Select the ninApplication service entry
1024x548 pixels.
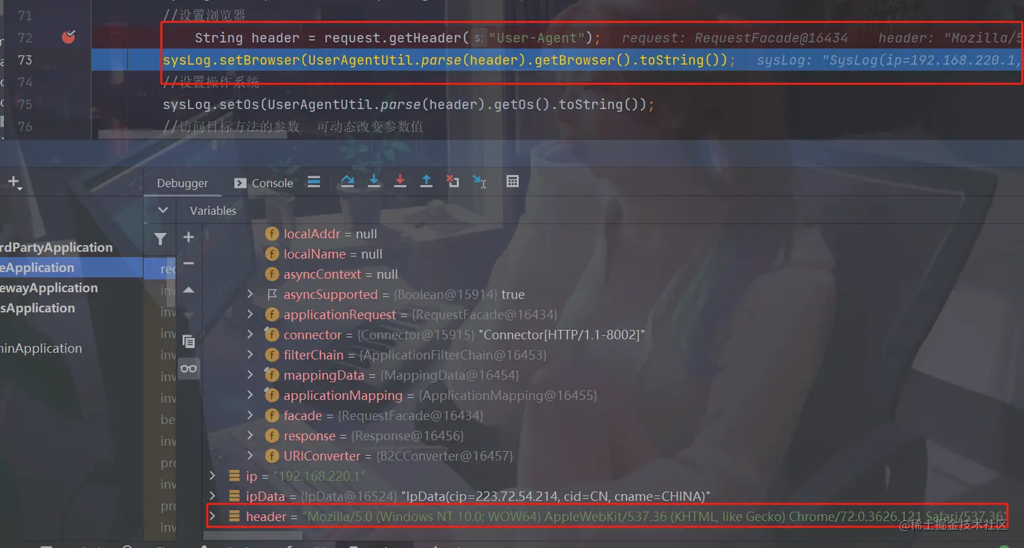tap(41, 348)
